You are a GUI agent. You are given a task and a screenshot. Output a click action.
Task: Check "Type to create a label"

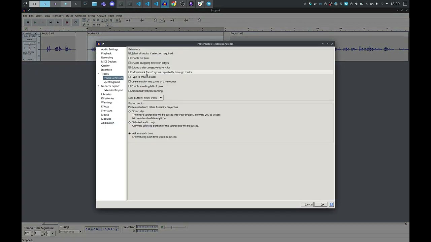[130, 77]
